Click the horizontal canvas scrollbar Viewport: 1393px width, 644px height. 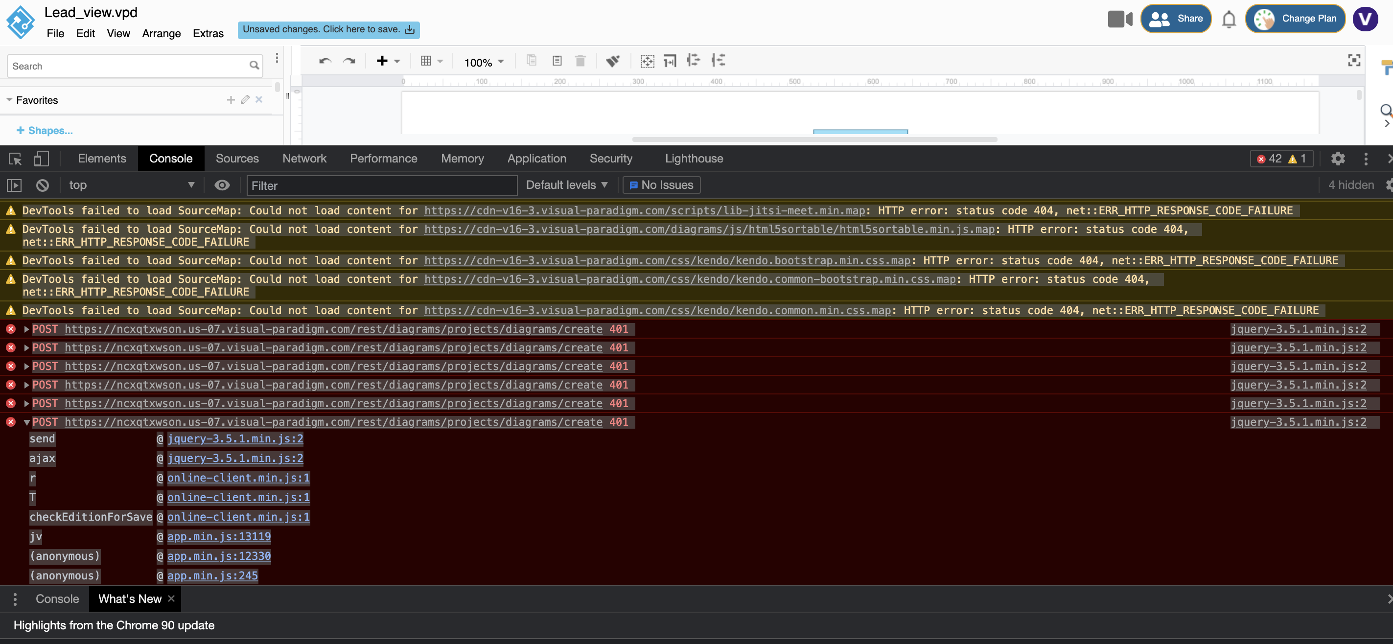tap(814, 139)
